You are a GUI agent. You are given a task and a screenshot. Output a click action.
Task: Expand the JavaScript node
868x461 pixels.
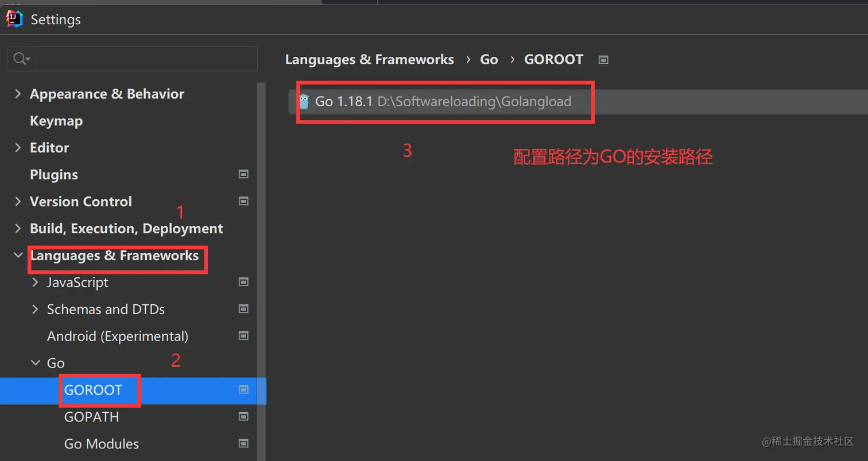pyautogui.click(x=35, y=282)
